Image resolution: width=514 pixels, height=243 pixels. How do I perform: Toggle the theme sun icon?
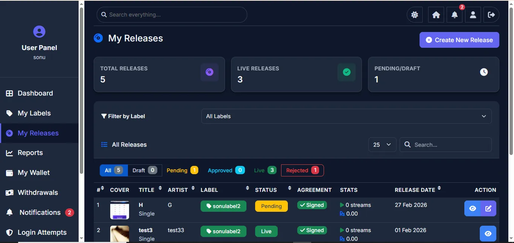415,15
